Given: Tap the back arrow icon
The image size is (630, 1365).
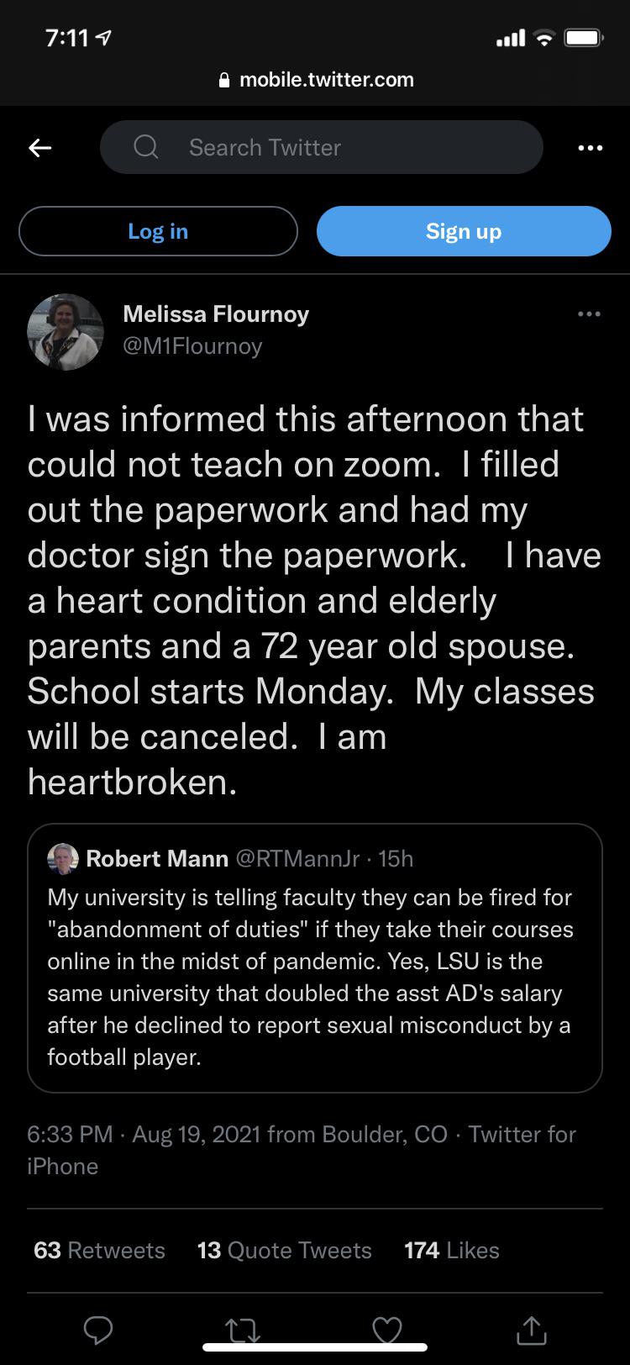Looking at the screenshot, I should coord(40,148).
